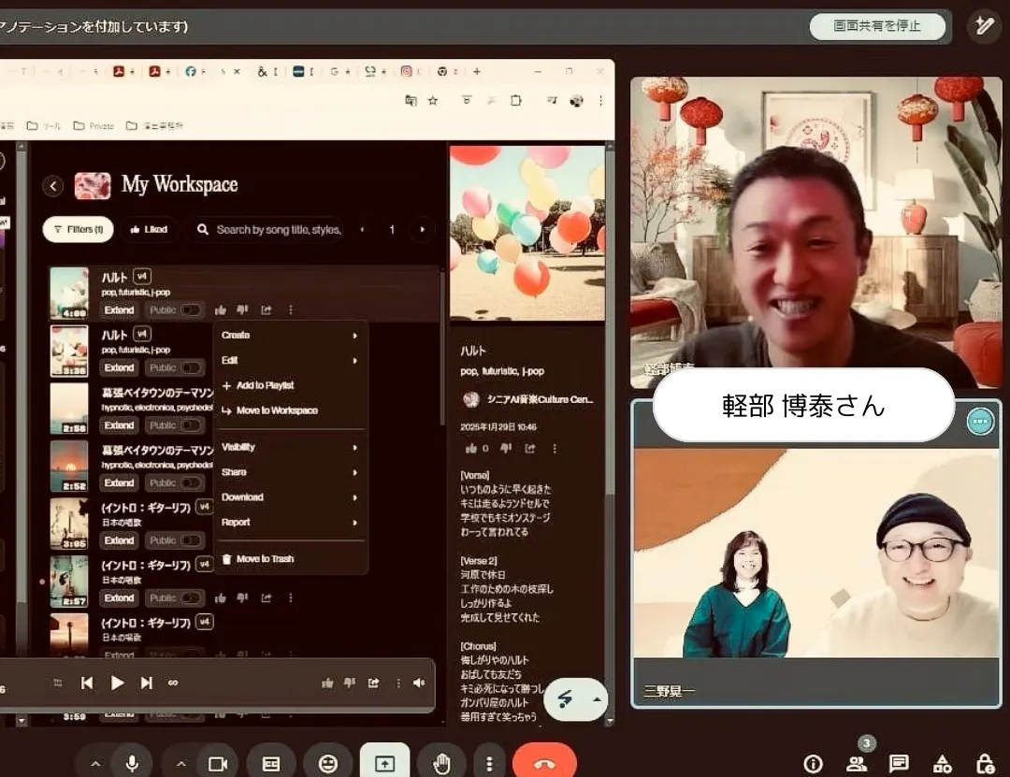Expand the Create submenu in the context menu
This screenshot has height=777, width=1010.
(290, 335)
